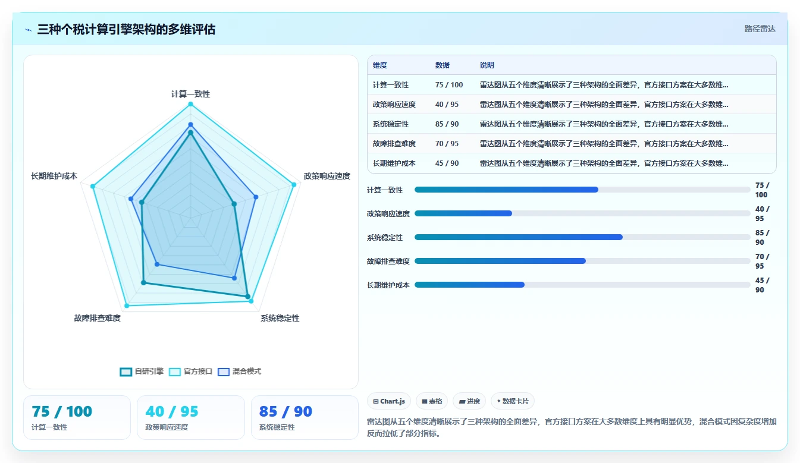Toggle the 官方接口 legend item
This screenshot has height=463, width=800.
tap(191, 371)
